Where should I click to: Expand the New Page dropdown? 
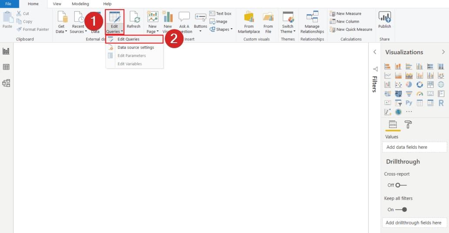[153, 22]
